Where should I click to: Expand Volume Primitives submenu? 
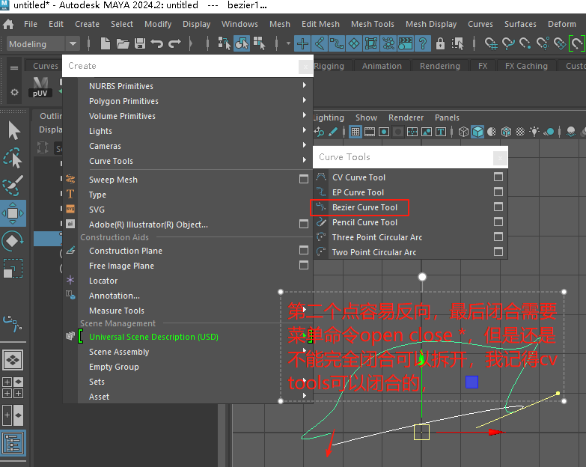tap(304, 115)
